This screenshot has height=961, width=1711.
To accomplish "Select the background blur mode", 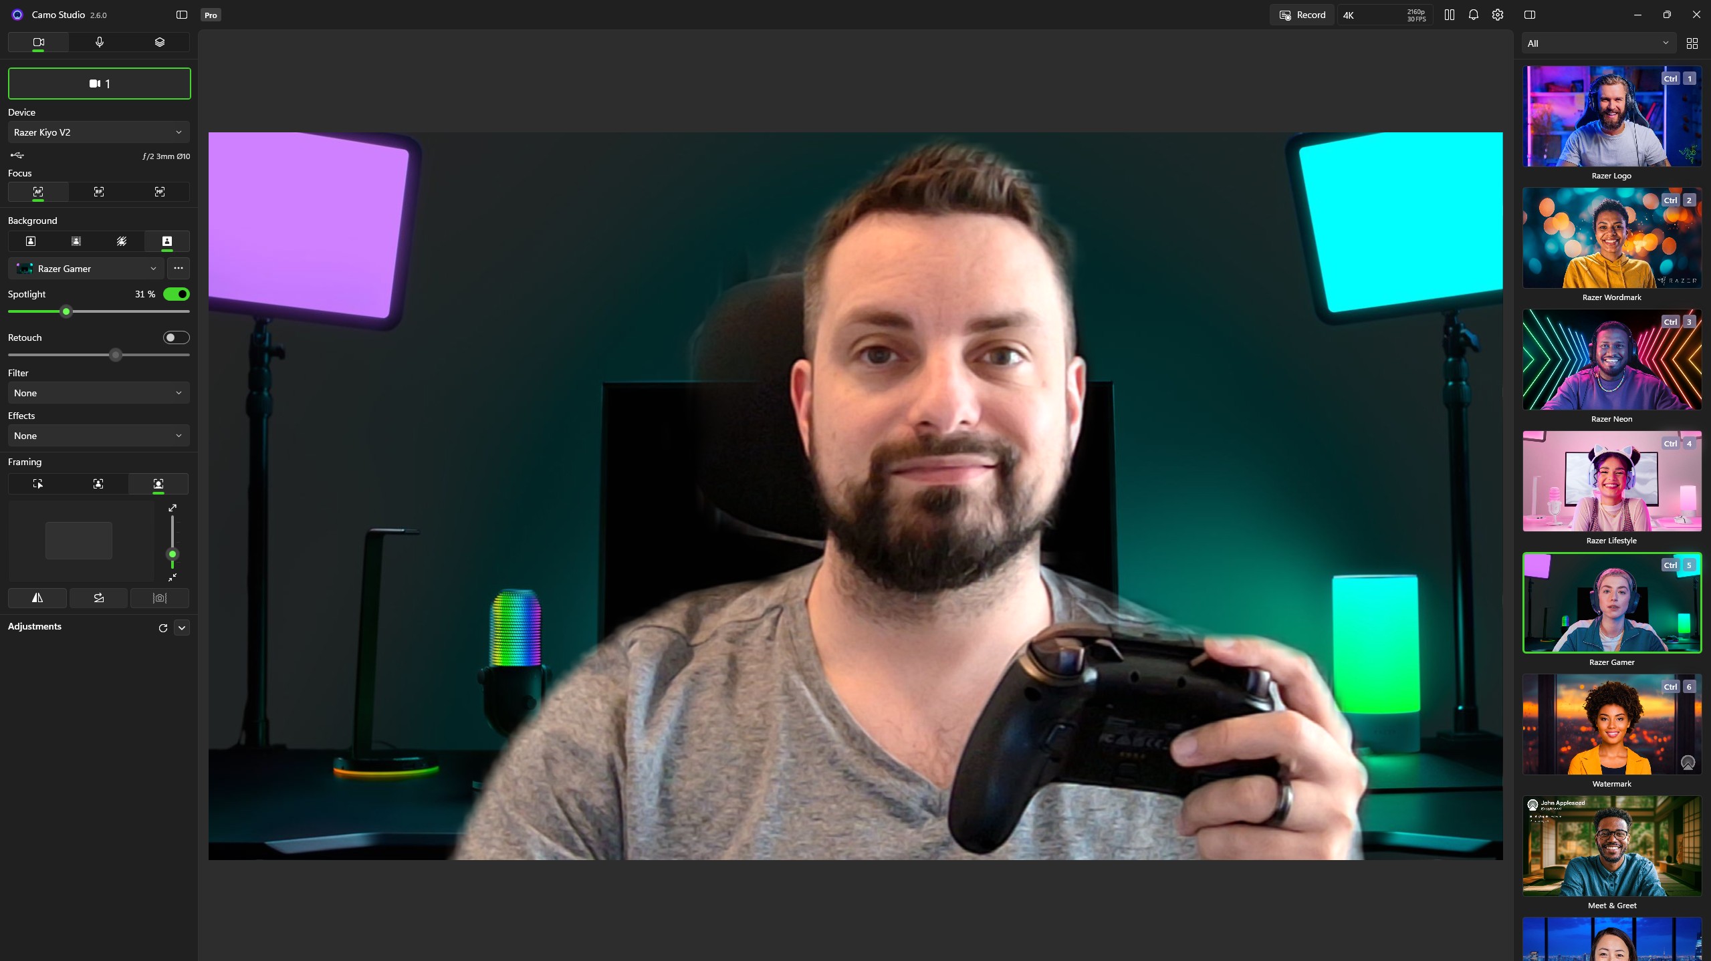I will (x=121, y=241).
